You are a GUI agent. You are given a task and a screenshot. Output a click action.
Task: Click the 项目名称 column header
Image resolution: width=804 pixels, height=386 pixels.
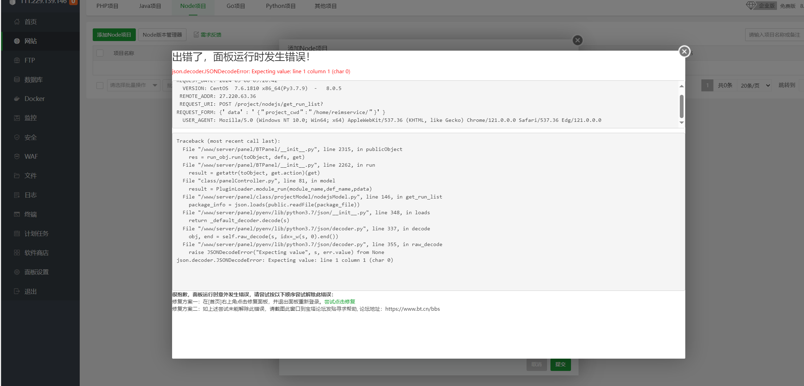(124, 53)
